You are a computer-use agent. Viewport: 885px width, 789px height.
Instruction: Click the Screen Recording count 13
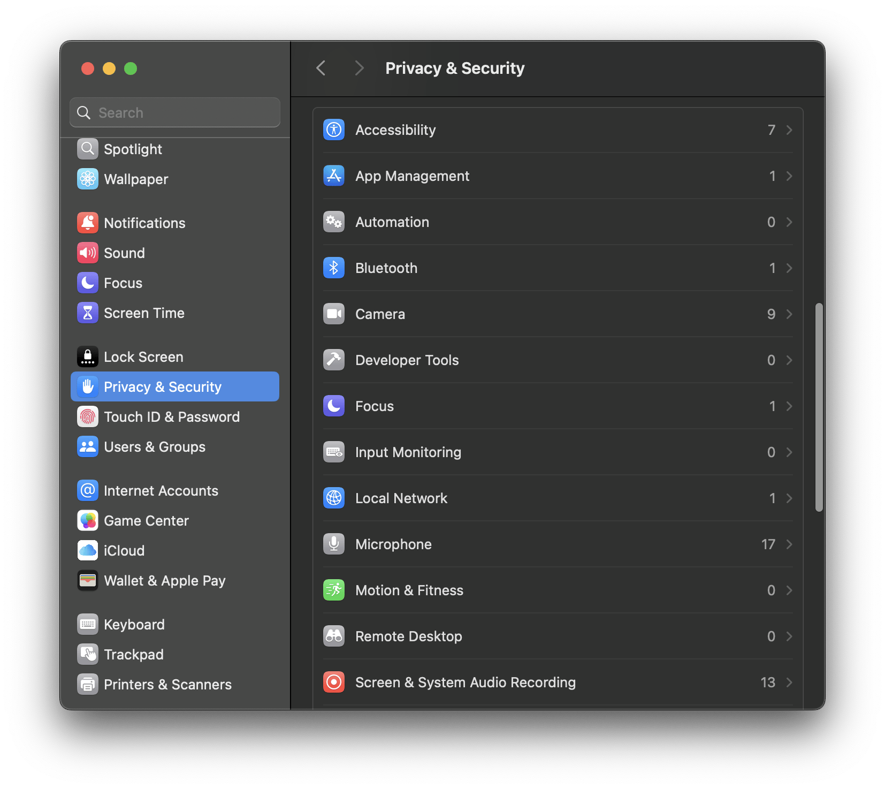pos(768,682)
